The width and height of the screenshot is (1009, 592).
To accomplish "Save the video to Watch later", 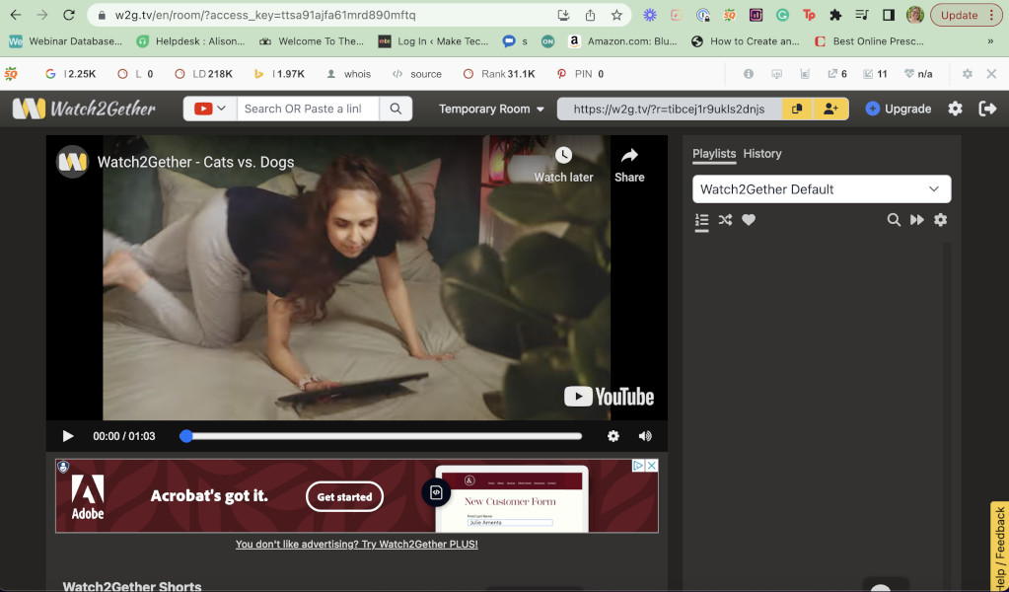I will tap(562, 164).
